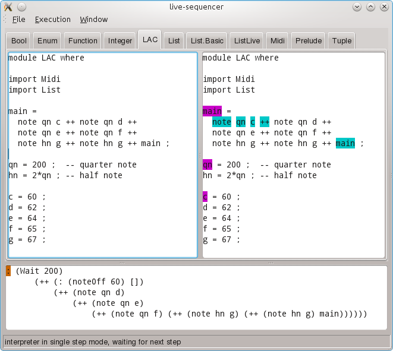Switch to the List tab

[x=174, y=41]
